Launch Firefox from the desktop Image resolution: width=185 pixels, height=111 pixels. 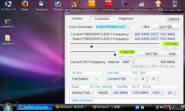(x=25, y=5)
